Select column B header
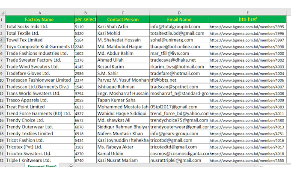The image size is (291, 175). (x=85, y=13)
